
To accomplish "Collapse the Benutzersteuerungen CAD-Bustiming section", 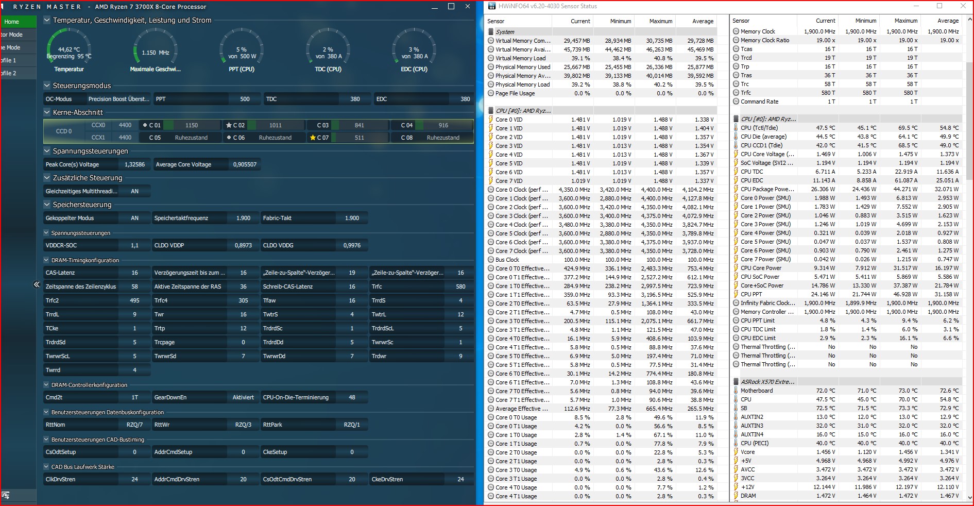I will point(46,440).
